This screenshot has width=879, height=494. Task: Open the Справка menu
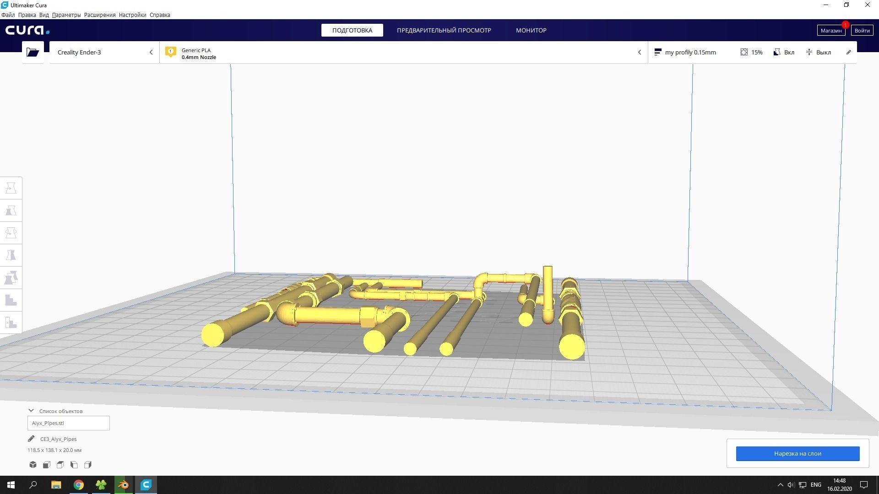point(160,15)
